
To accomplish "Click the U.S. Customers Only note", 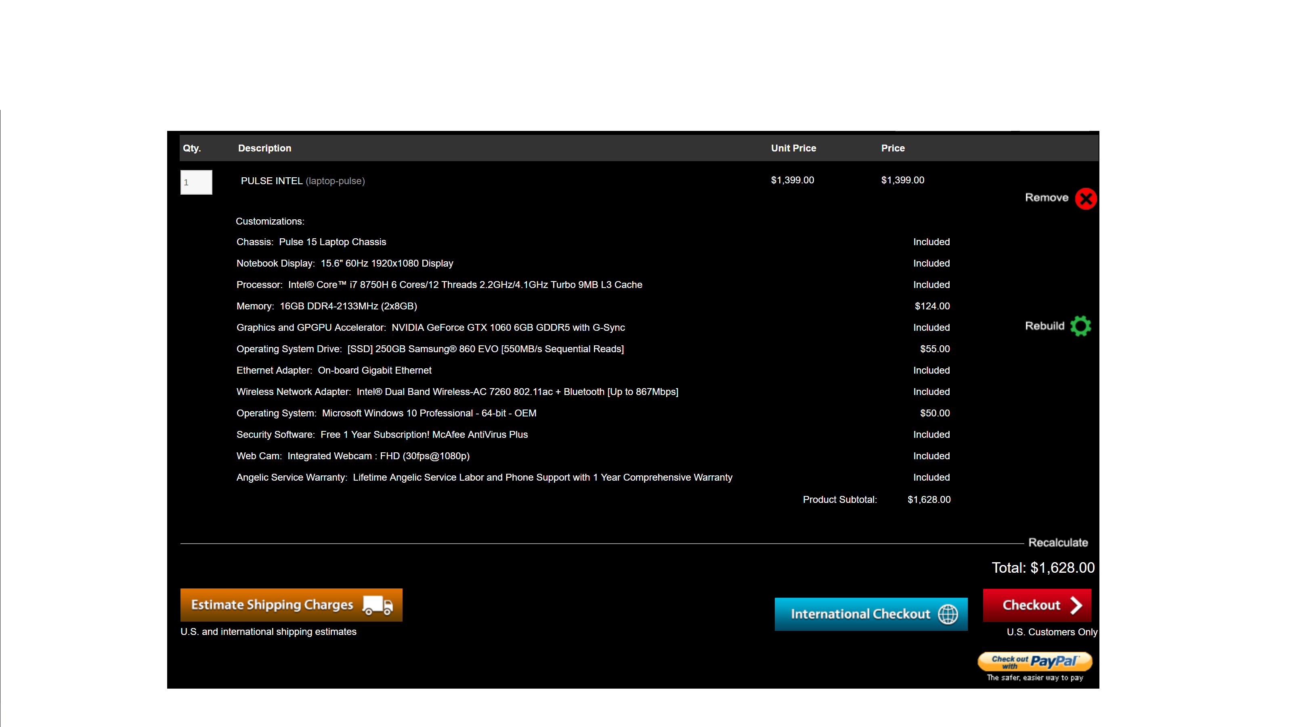I will pyautogui.click(x=1052, y=632).
